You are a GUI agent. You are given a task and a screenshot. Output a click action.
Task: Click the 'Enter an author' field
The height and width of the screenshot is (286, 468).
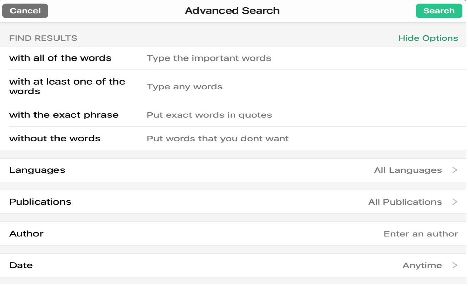(x=421, y=234)
